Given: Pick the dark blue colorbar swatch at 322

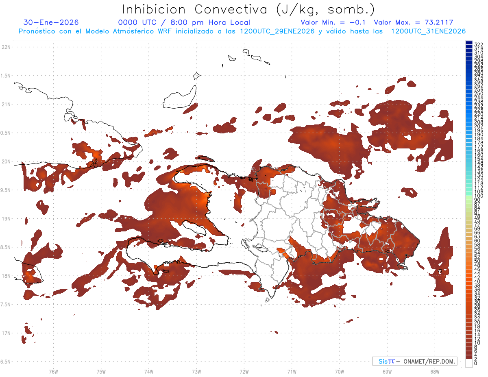Looking at the screenshot, I should 469,44.
